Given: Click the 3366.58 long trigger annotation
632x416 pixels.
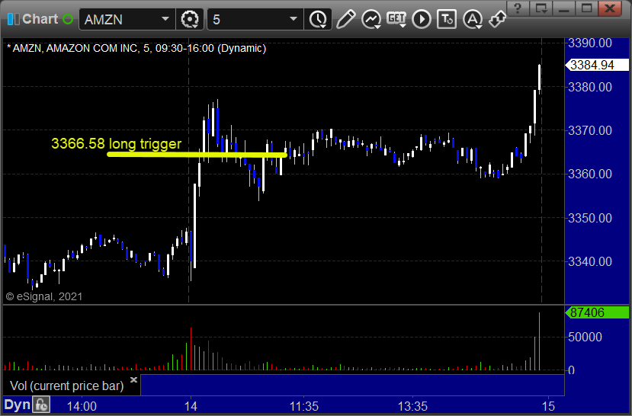Looking at the screenshot, I should (117, 143).
